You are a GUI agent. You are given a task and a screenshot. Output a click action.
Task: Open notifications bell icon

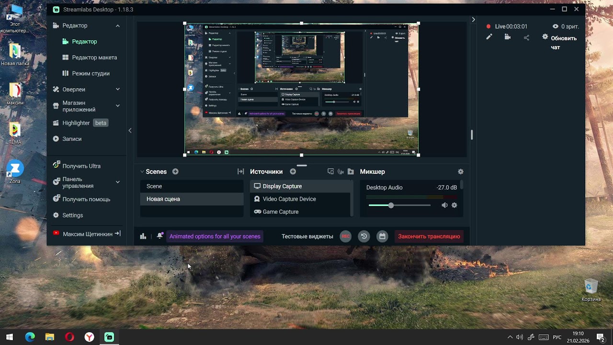(x=160, y=236)
